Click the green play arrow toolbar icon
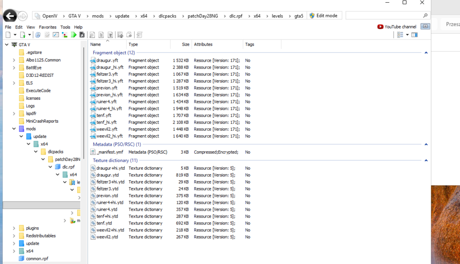460x264 pixels. tap(74, 35)
